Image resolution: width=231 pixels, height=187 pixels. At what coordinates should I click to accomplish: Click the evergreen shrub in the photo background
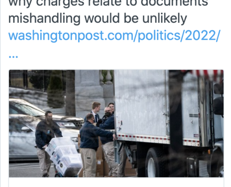tap(56, 89)
